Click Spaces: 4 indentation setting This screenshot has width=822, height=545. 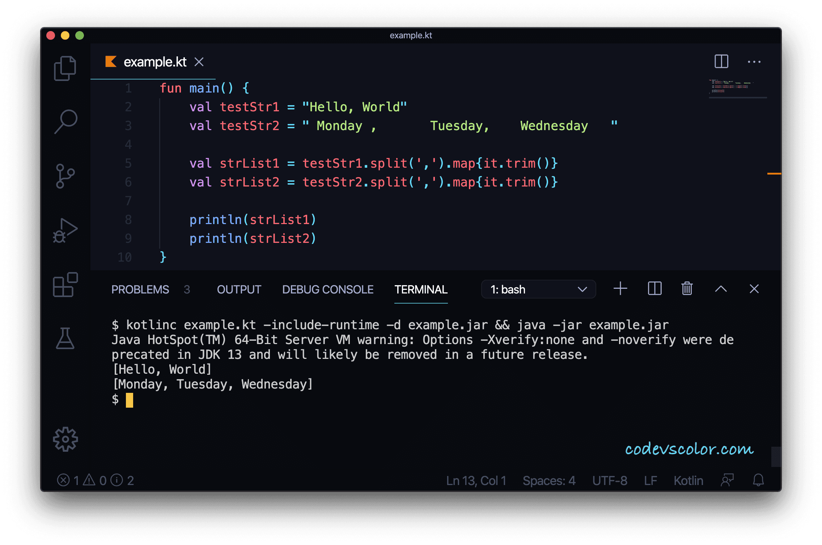[x=549, y=481]
